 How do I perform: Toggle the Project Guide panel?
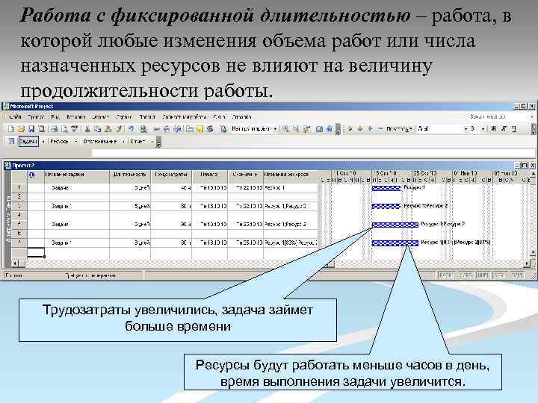coord(11,141)
